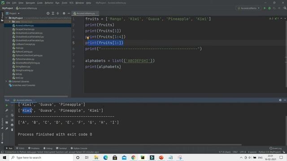Open Search Everywhere magnifier icon

(x=285, y=8)
